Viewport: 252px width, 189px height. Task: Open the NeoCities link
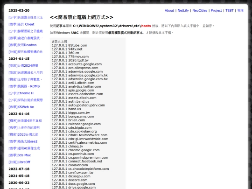coord(200,10)
